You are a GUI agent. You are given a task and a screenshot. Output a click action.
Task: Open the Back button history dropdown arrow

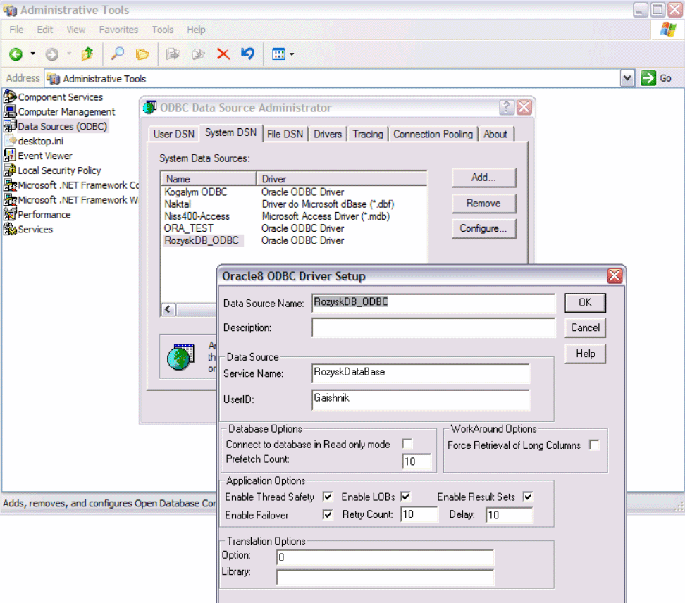pos(32,54)
